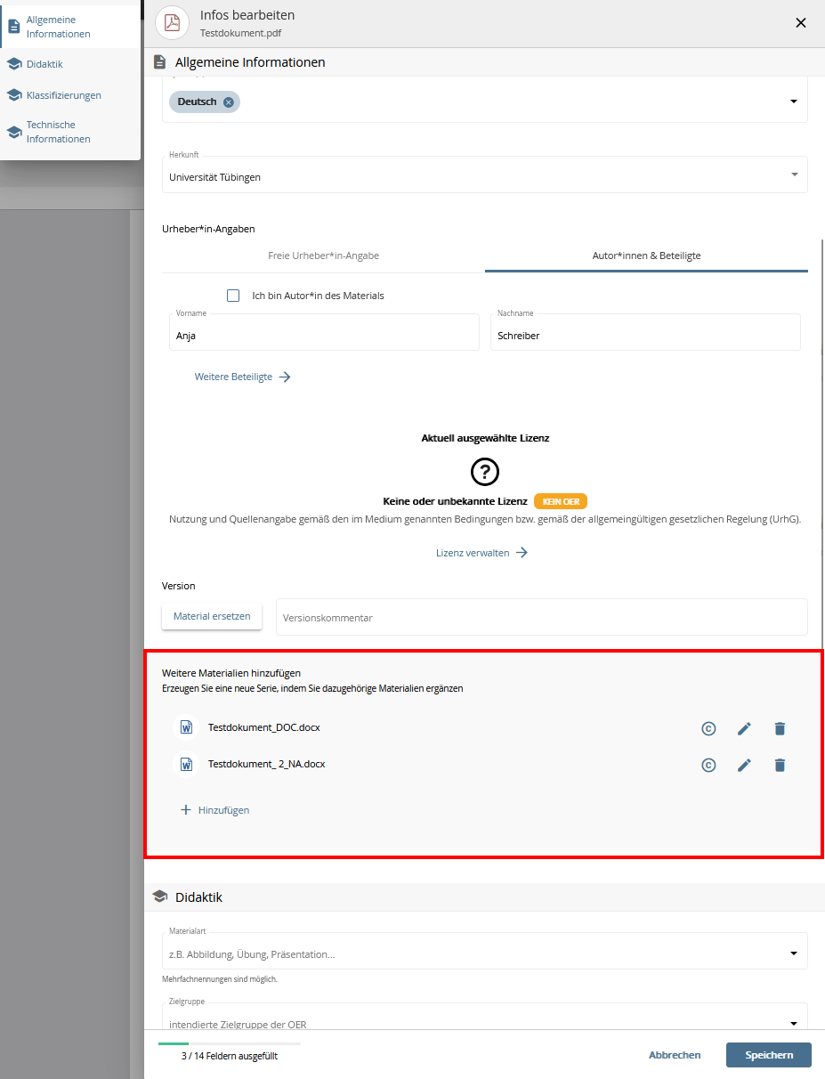Go to Klassifizierungen in the sidebar

click(63, 95)
